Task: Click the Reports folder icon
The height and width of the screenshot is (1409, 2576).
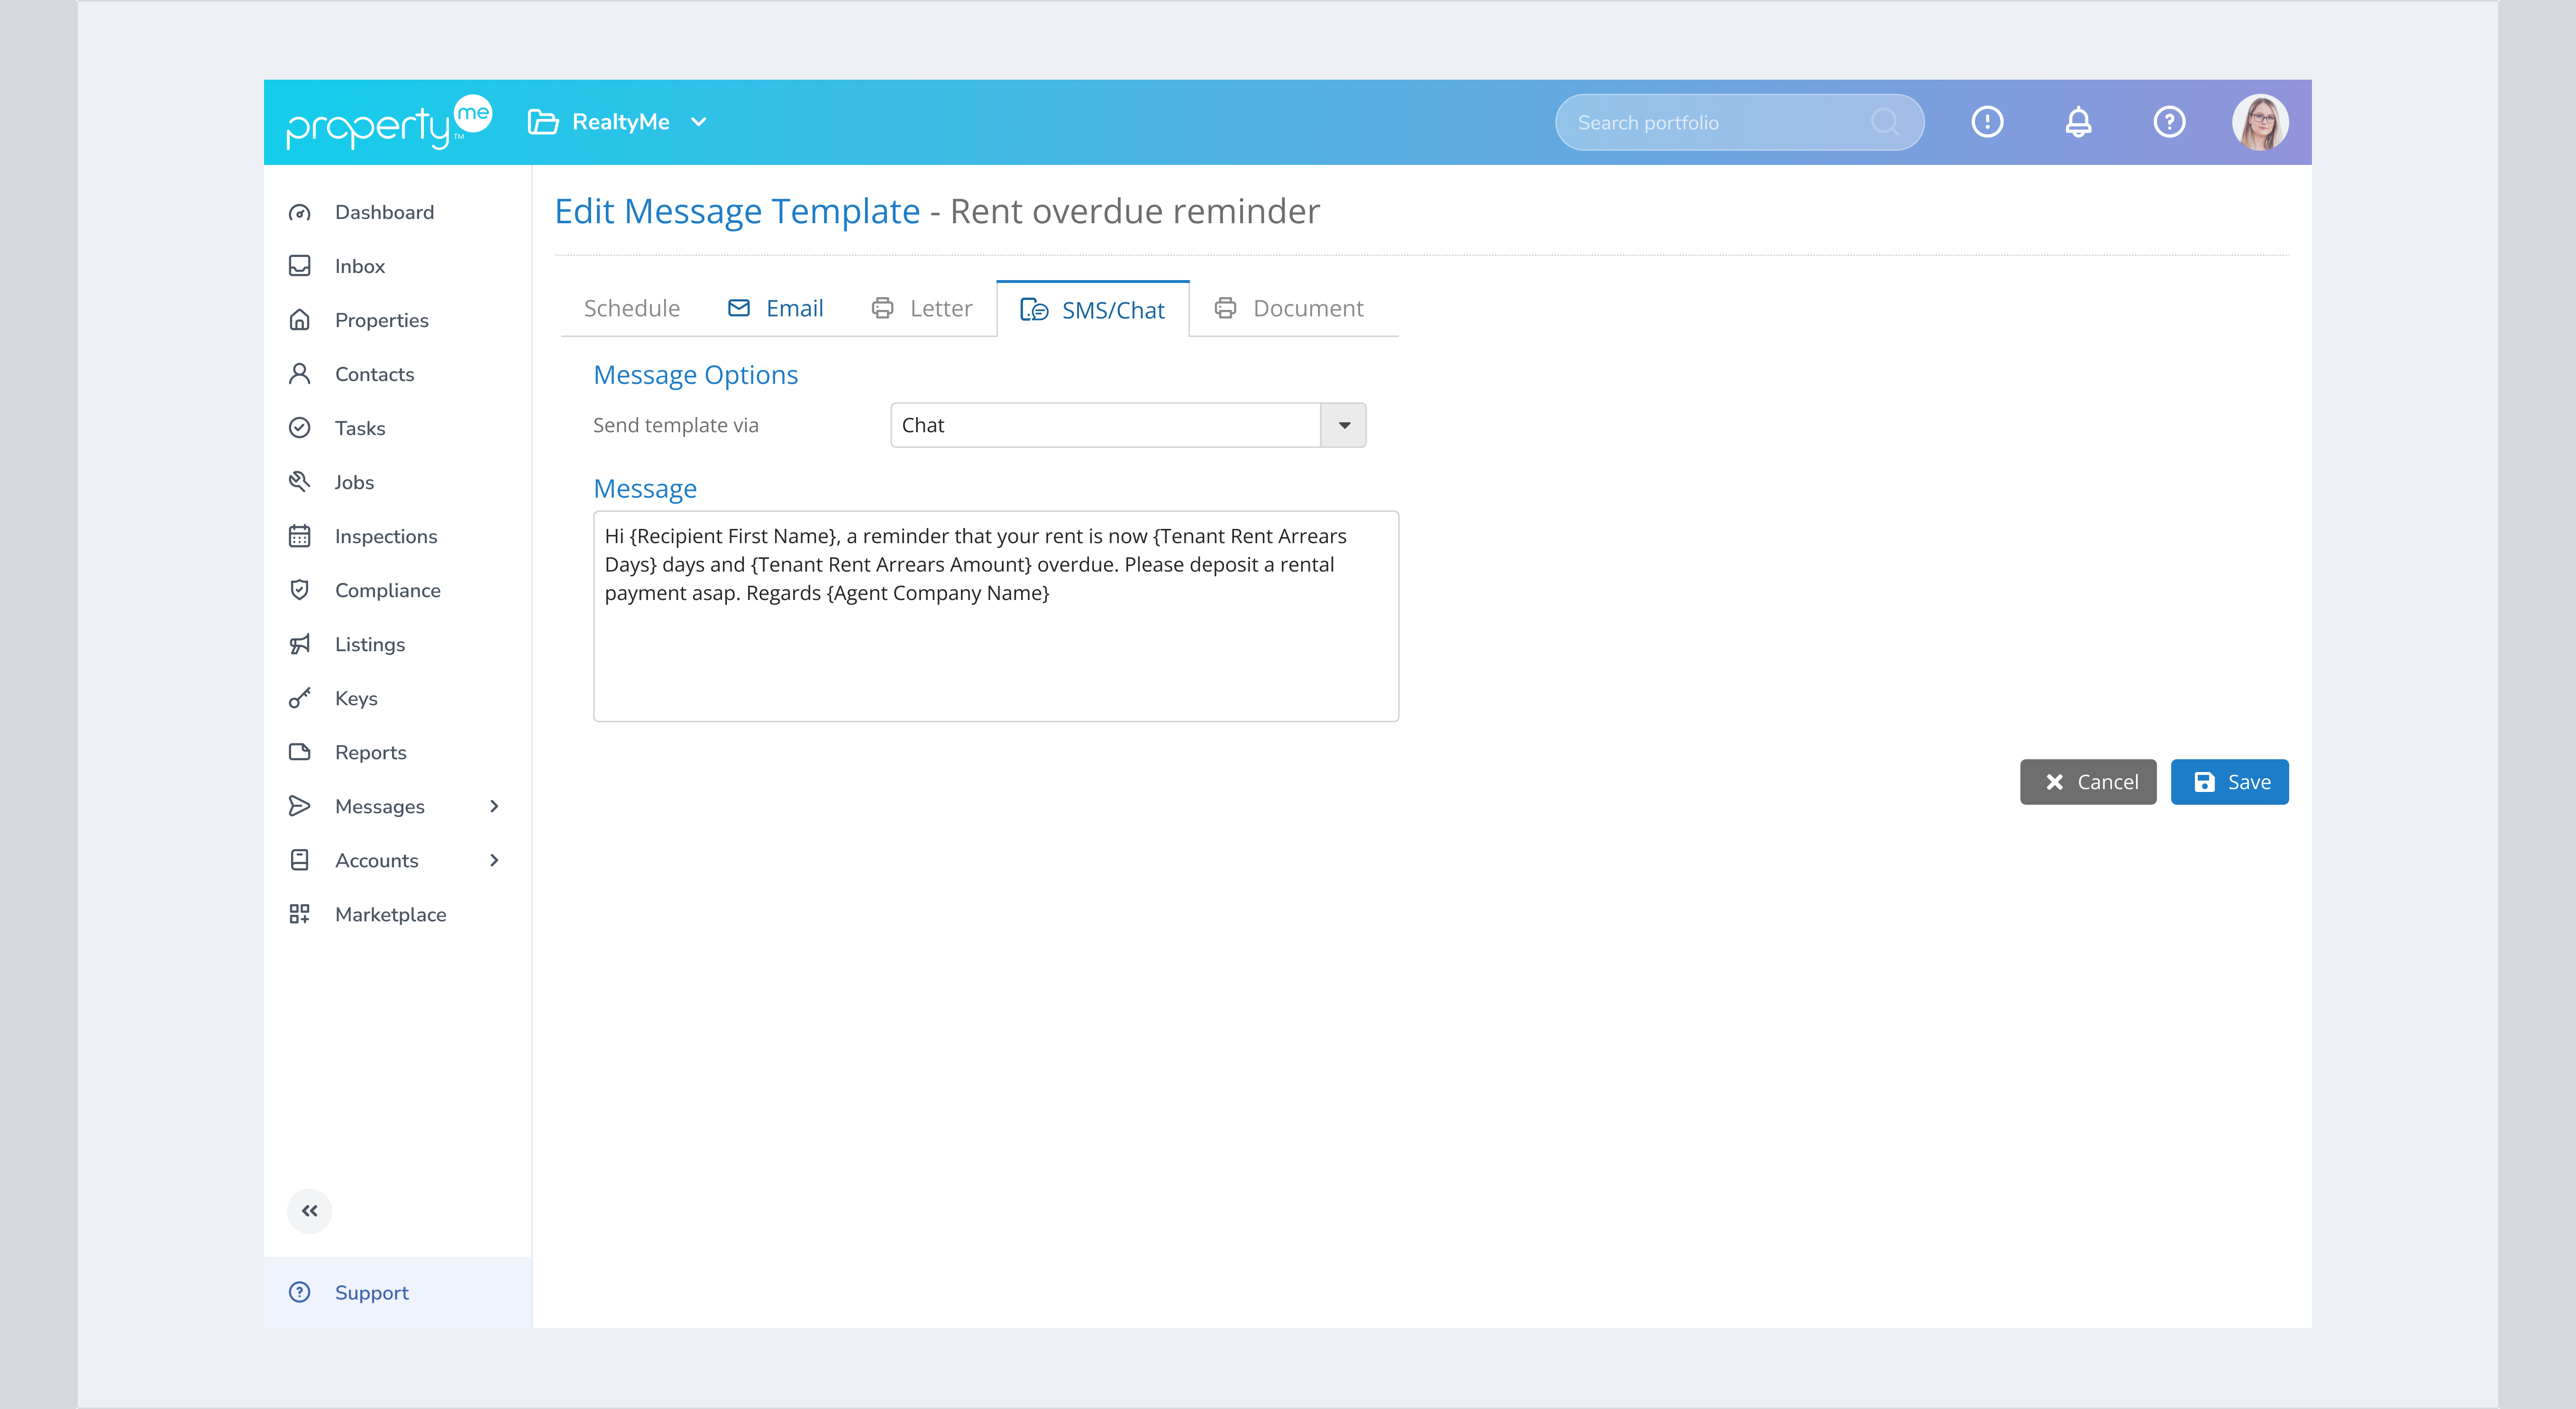Action: coord(299,752)
